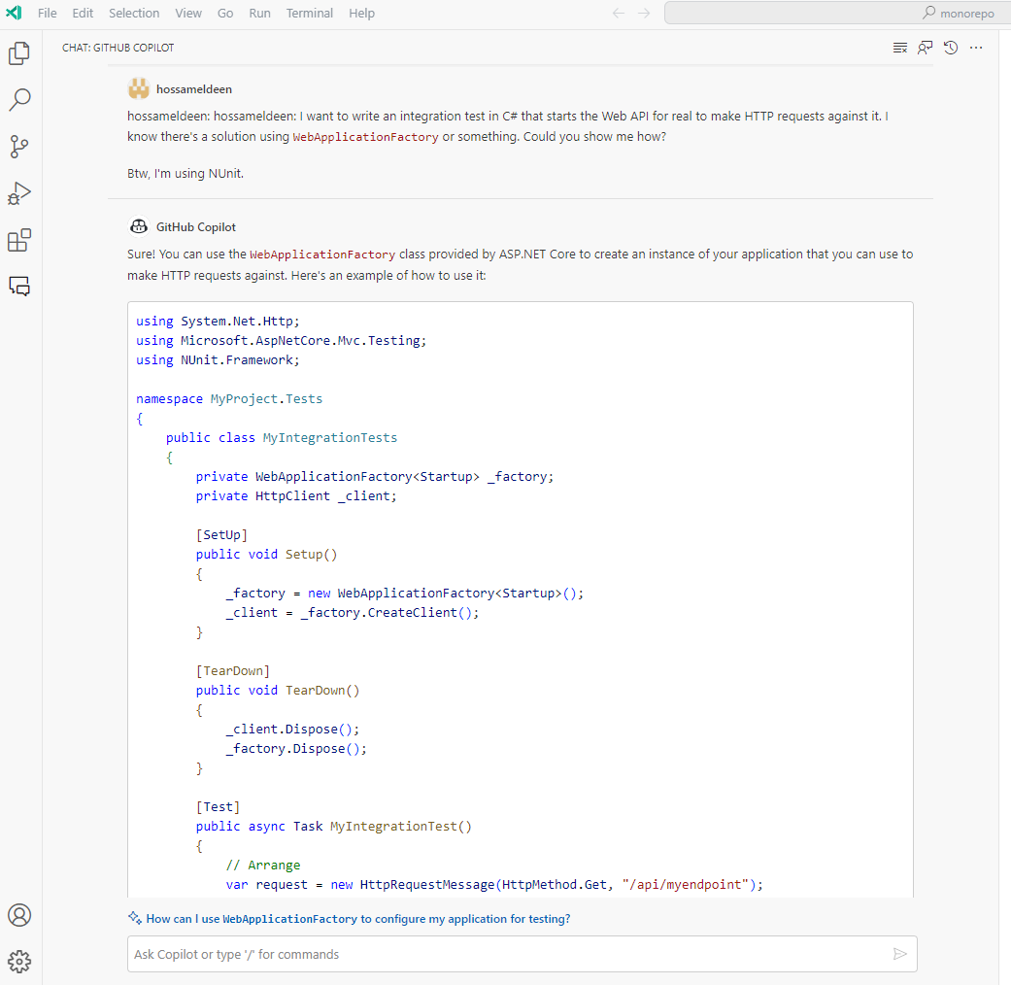Open the Run menu

[260, 13]
